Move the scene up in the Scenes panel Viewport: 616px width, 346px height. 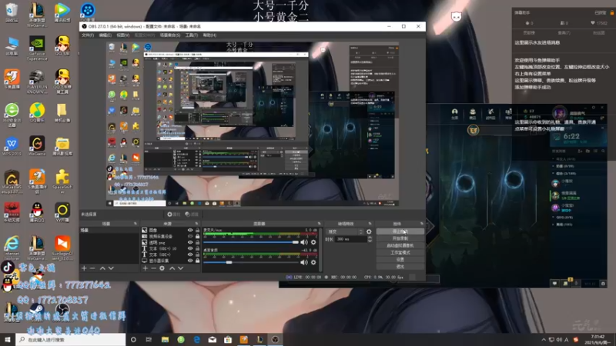tap(102, 268)
